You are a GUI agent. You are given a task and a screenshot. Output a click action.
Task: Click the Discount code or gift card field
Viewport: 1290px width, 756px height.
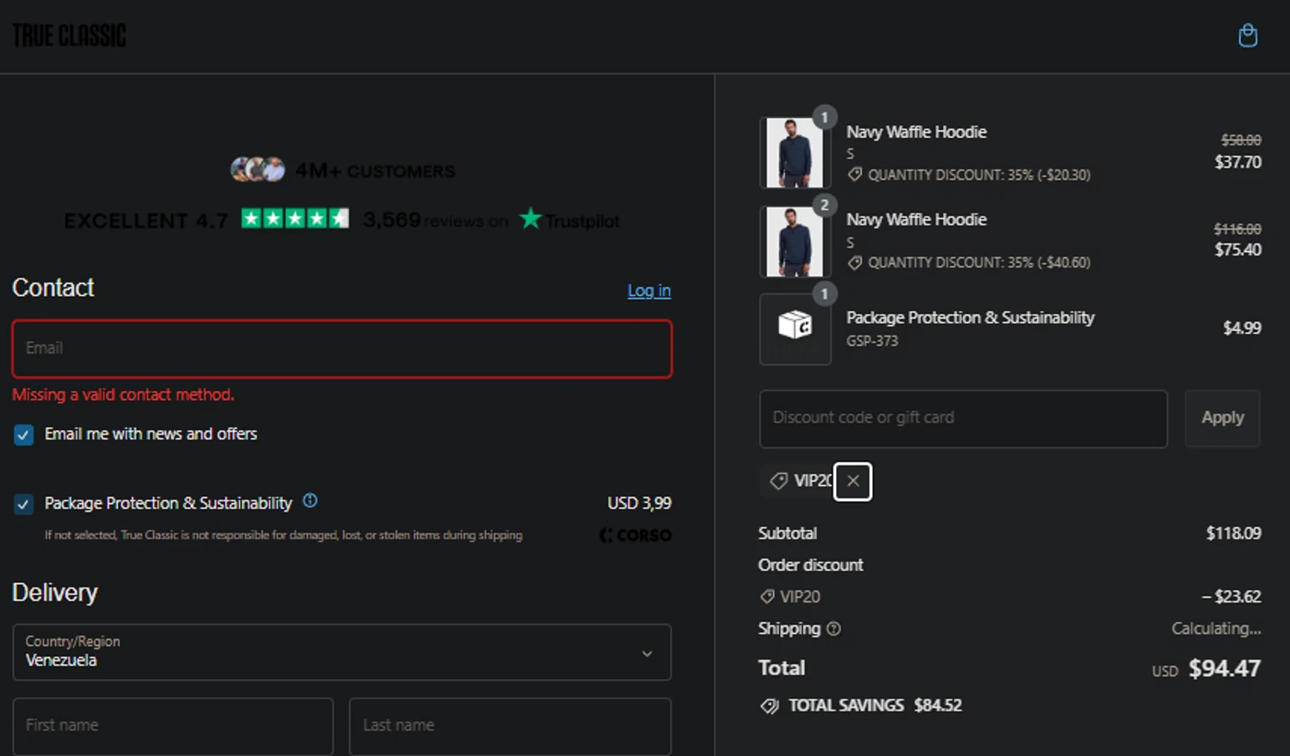tap(963, 419)
